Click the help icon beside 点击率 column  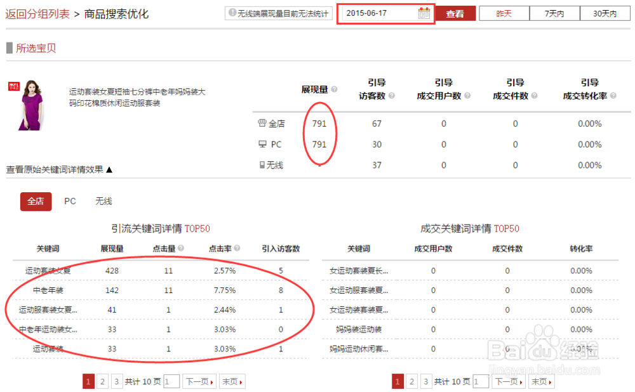(236, 249)
